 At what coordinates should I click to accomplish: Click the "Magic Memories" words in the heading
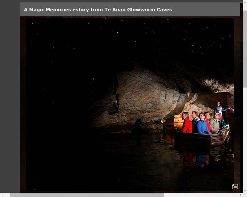(x=47, y=10)
